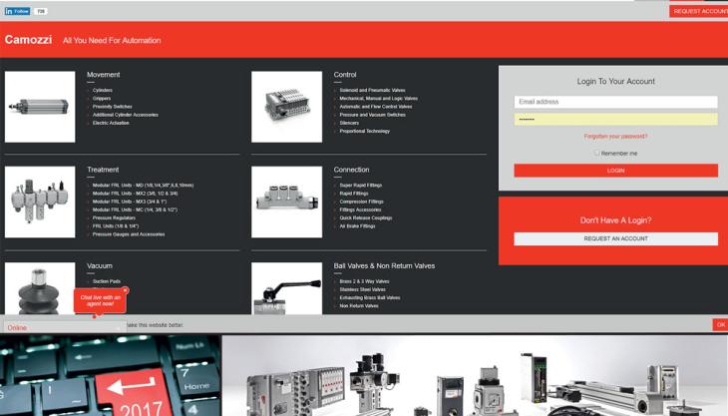Open Non Return Valves link
Viewport: 728px width, 416px height.
pos(359,306)
